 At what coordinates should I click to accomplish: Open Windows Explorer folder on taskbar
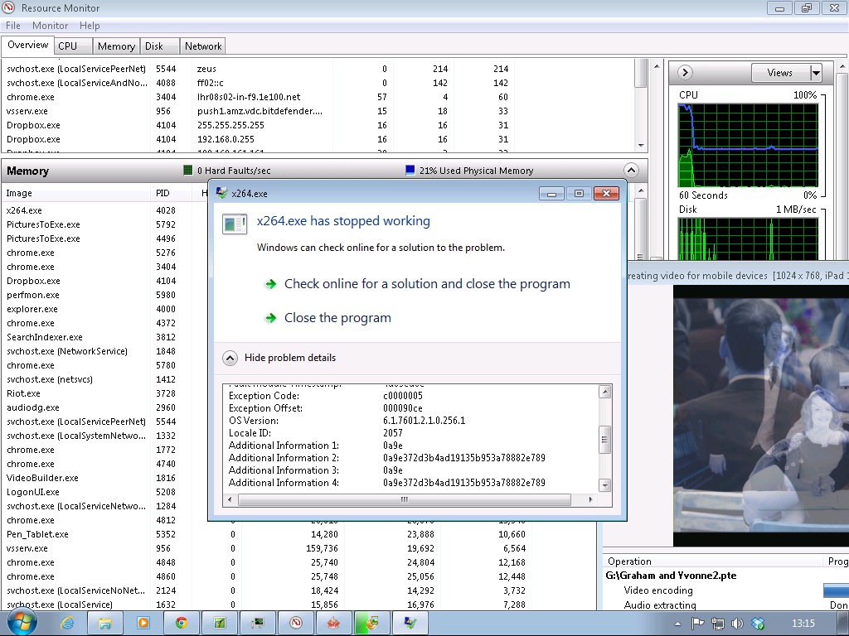tap(105, 623)
